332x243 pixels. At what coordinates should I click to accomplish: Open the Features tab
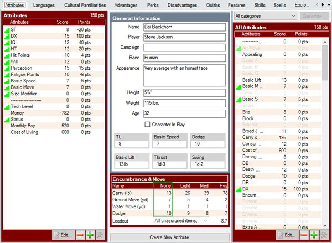pyautogui.click(x=236, y=5)
